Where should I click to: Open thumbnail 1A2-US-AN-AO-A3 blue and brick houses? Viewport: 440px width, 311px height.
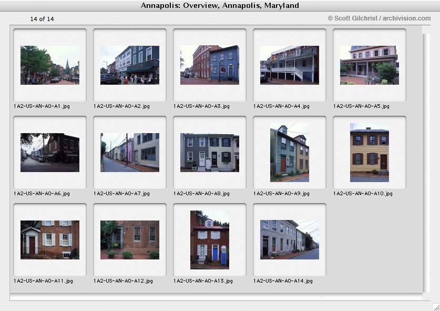210,65
